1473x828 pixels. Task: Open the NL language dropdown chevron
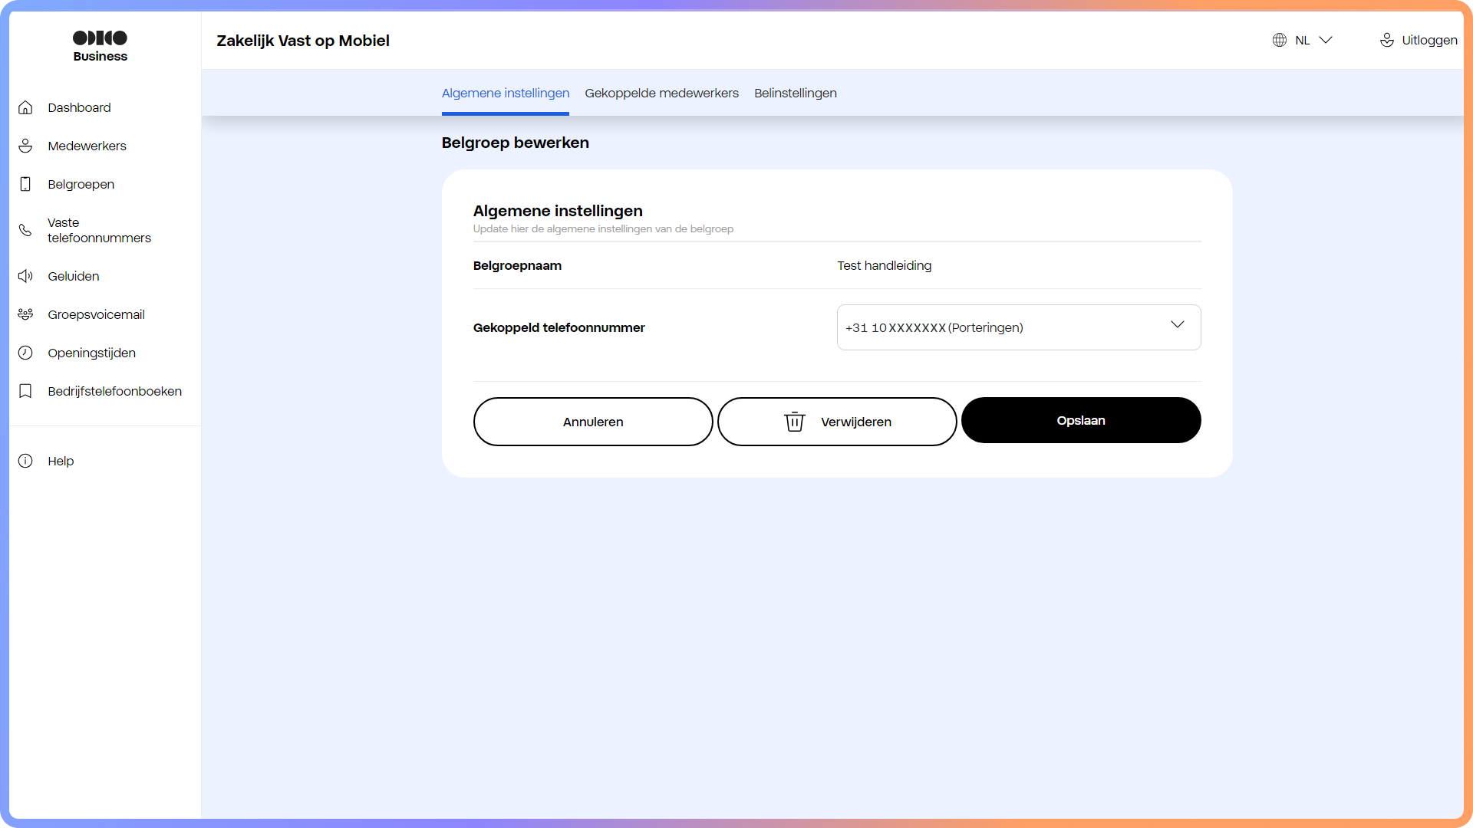(1326, 40)
